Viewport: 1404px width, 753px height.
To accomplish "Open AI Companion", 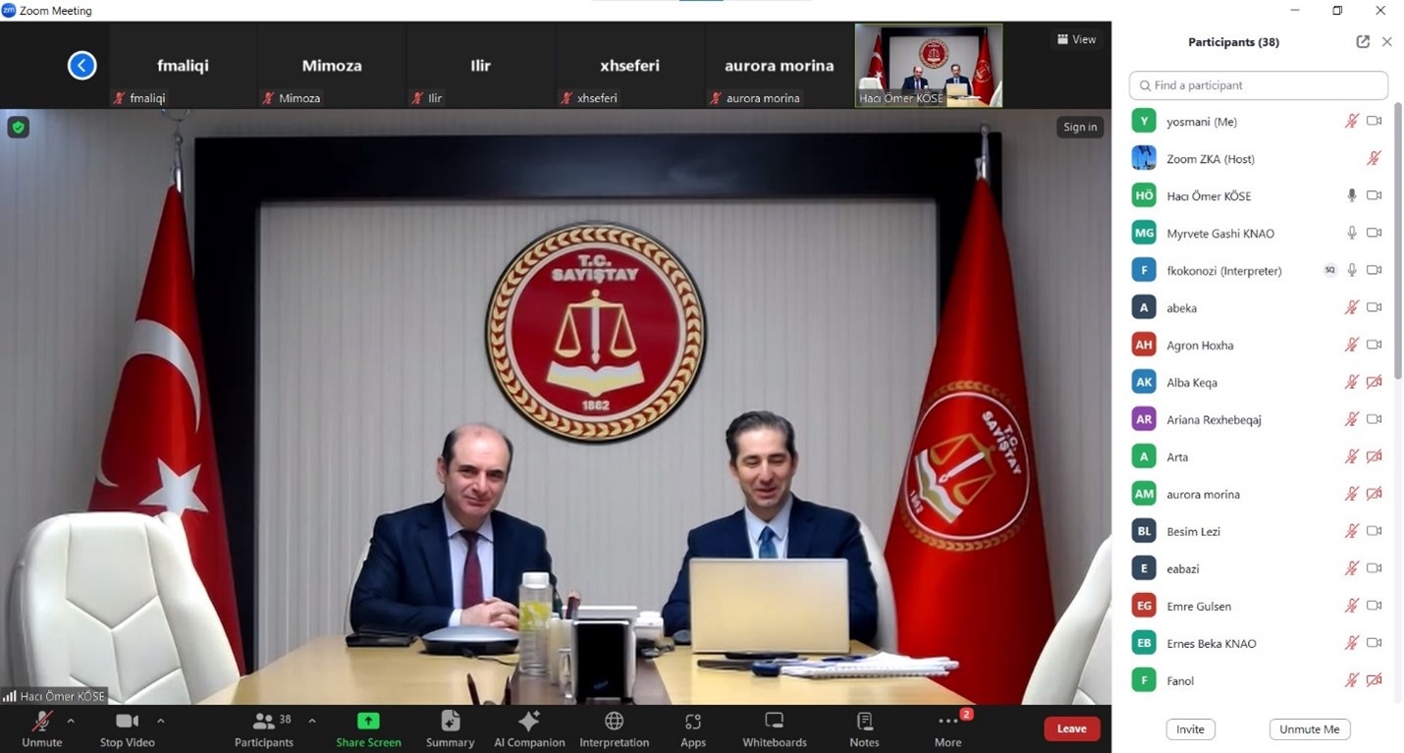I will [x=529, y=727].
